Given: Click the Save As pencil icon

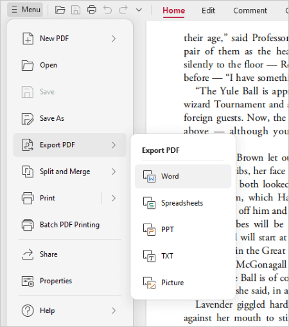Looking at the screenshot, I should (x=28, y=118).
